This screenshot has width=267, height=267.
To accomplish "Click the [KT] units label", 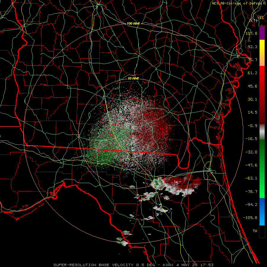I will coord(254,20).
